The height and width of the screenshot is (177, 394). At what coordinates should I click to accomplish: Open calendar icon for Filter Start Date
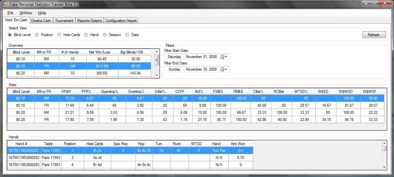222,57
